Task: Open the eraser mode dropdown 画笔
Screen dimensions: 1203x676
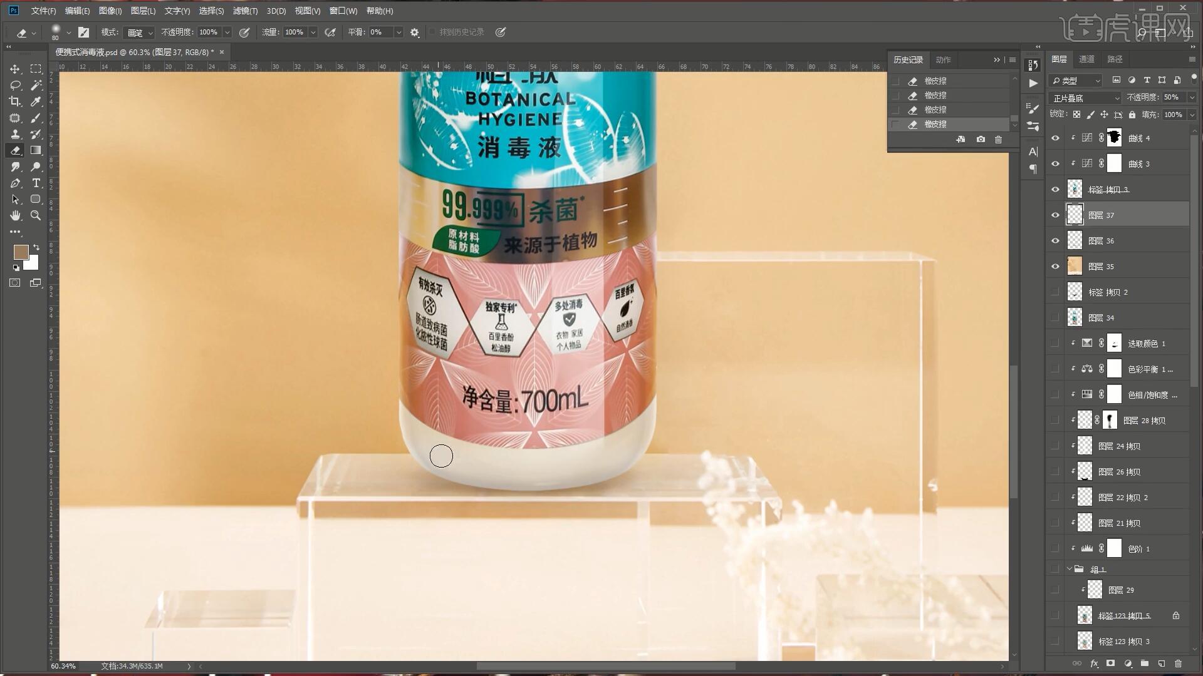Action: click(139, 33)
